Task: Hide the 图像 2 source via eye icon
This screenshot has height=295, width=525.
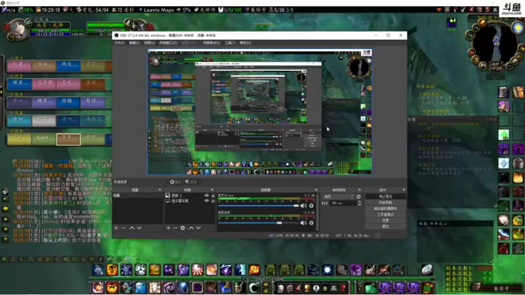Action: (x=207, y=195)
